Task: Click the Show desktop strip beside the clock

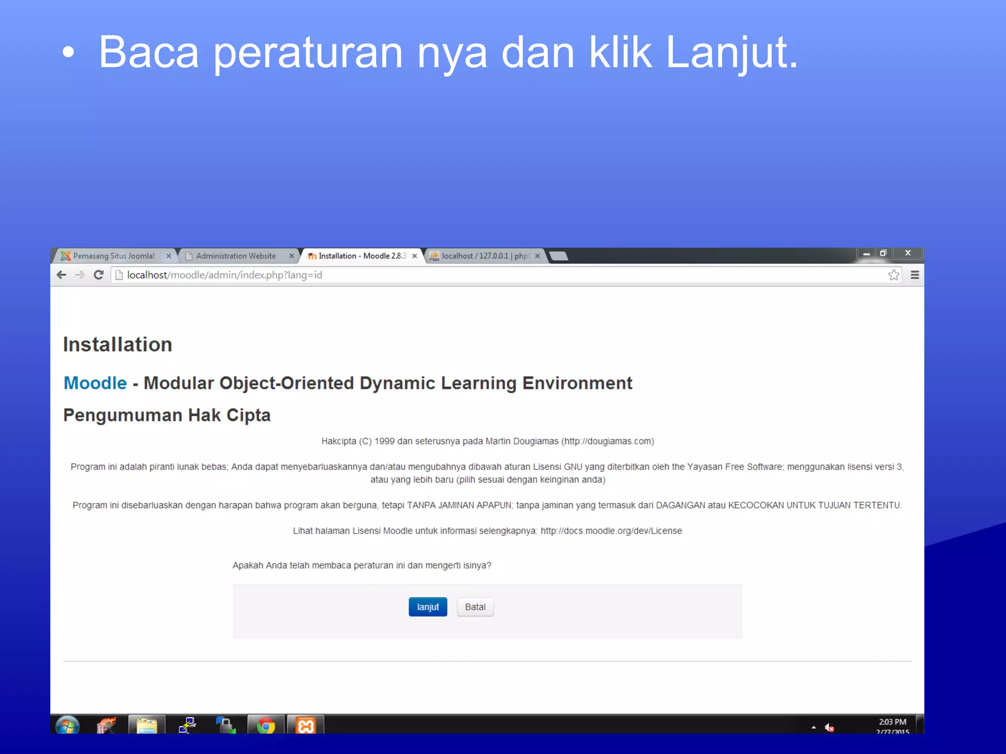Action: click(x=920, y=725)
